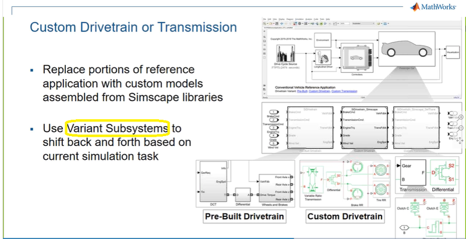
Task: Open the Simulation menu in Simulink
Action: (x=301, y=17)
